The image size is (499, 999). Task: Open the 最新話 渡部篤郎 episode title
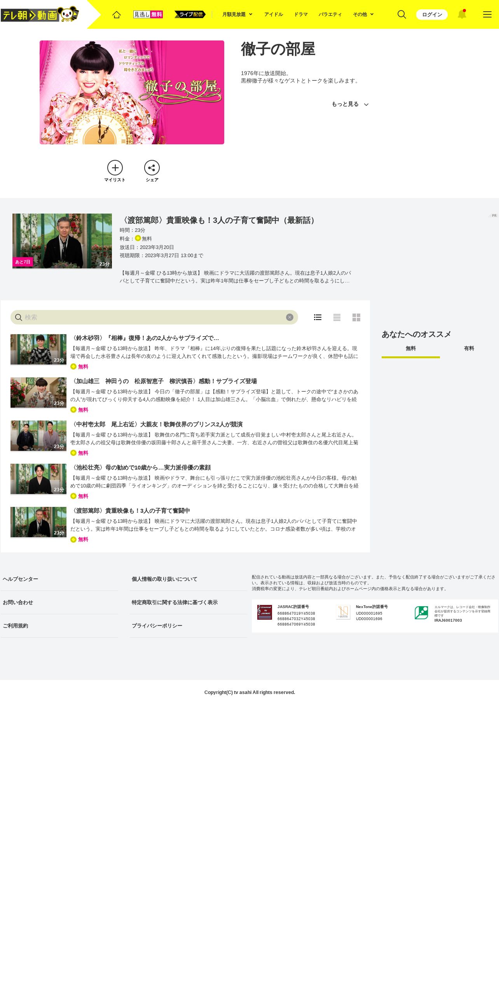[x=219, y=220]
